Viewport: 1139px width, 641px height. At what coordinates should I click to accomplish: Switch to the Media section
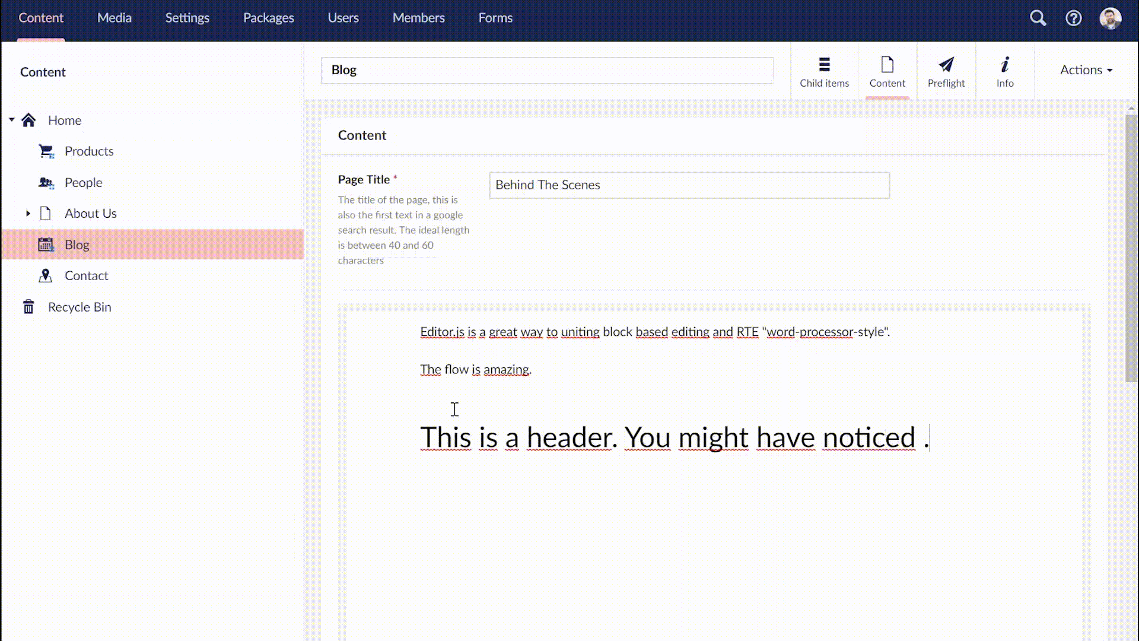point(114,18)
